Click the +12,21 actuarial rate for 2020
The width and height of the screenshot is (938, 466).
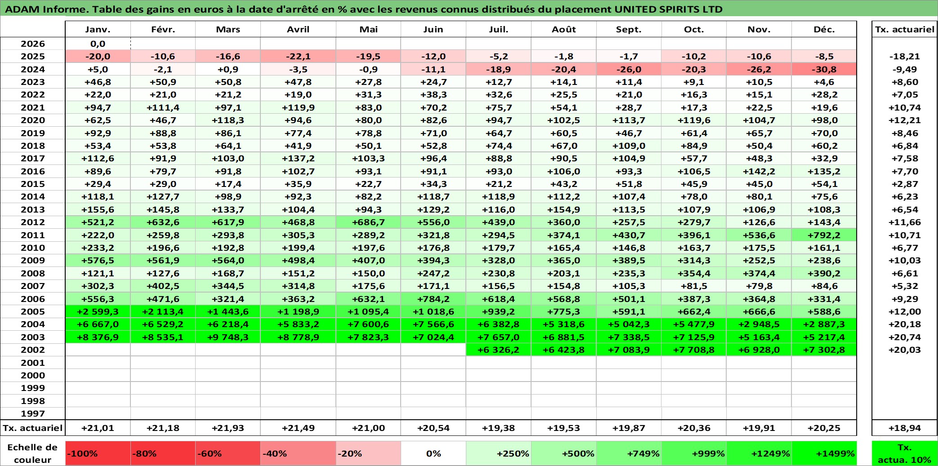(904, 120)
